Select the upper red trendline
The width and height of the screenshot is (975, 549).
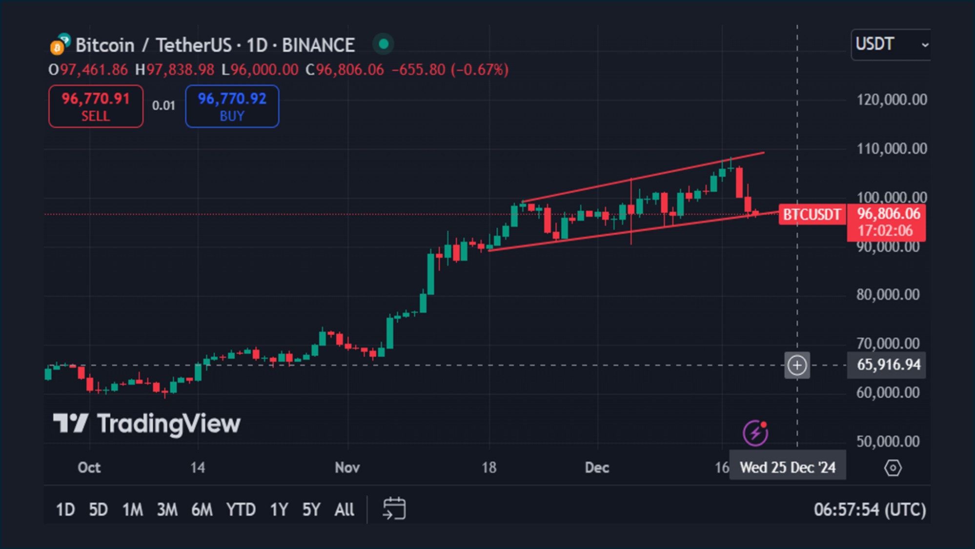pyautogui.click(x=643, y=177)
